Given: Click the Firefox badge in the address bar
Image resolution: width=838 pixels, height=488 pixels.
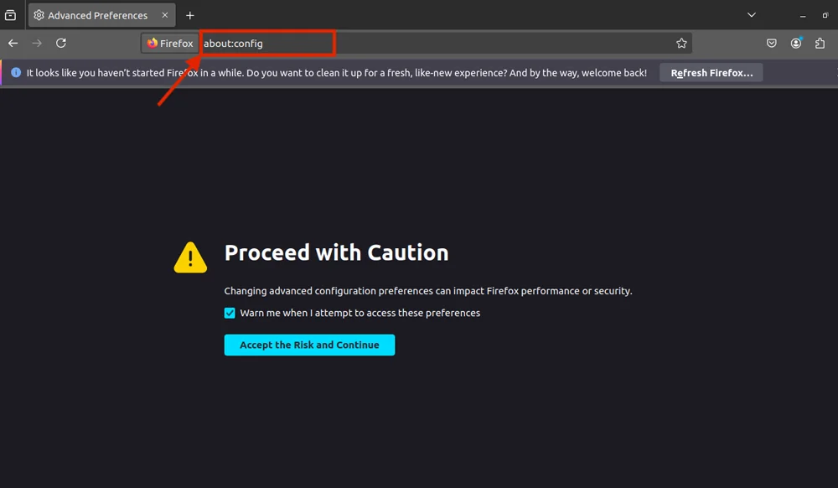Looking at the screenshot, I should 169,43.
